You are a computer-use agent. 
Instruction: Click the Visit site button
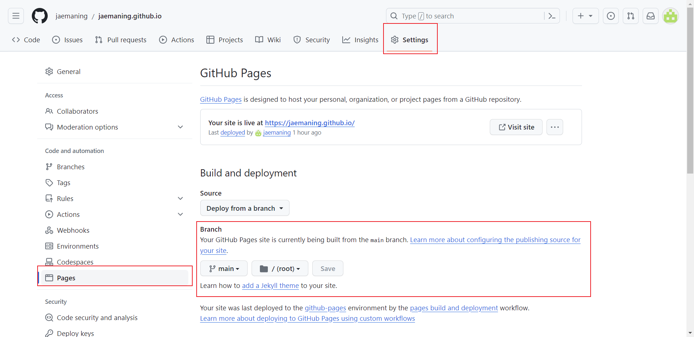516,127
